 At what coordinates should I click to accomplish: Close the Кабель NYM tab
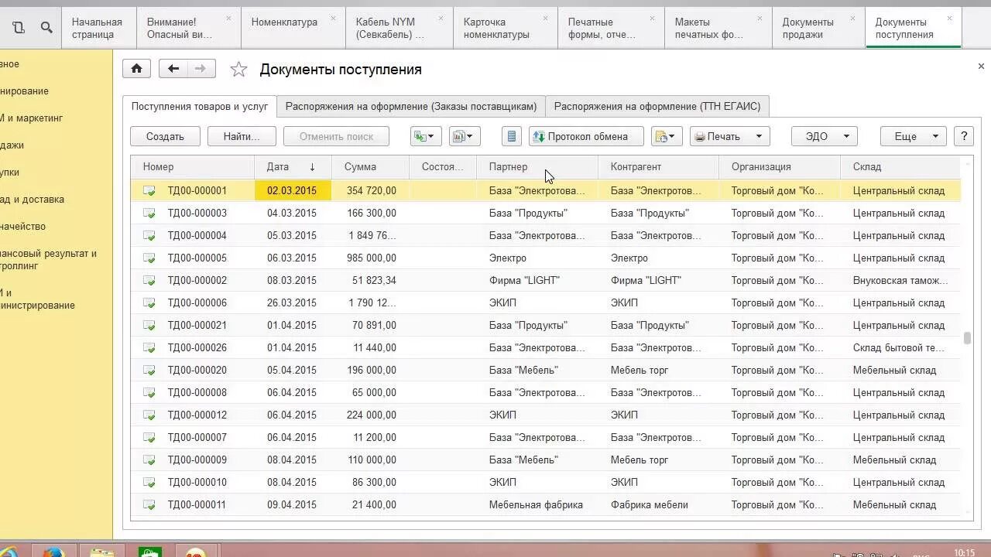[x=441, y=18]
